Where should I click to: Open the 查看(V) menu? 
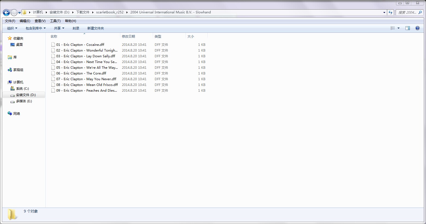(x=40, y=21)
